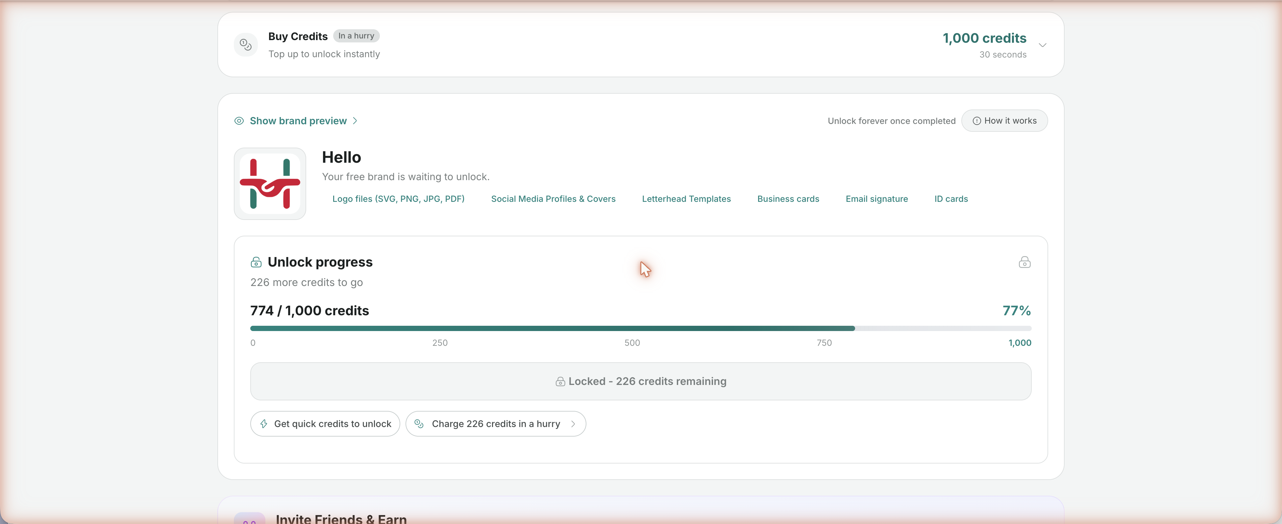This screenshot has width=1282, height=524.
Task: Click chevron in Charge 226 credits button
Action: click(x=573, y=424)
